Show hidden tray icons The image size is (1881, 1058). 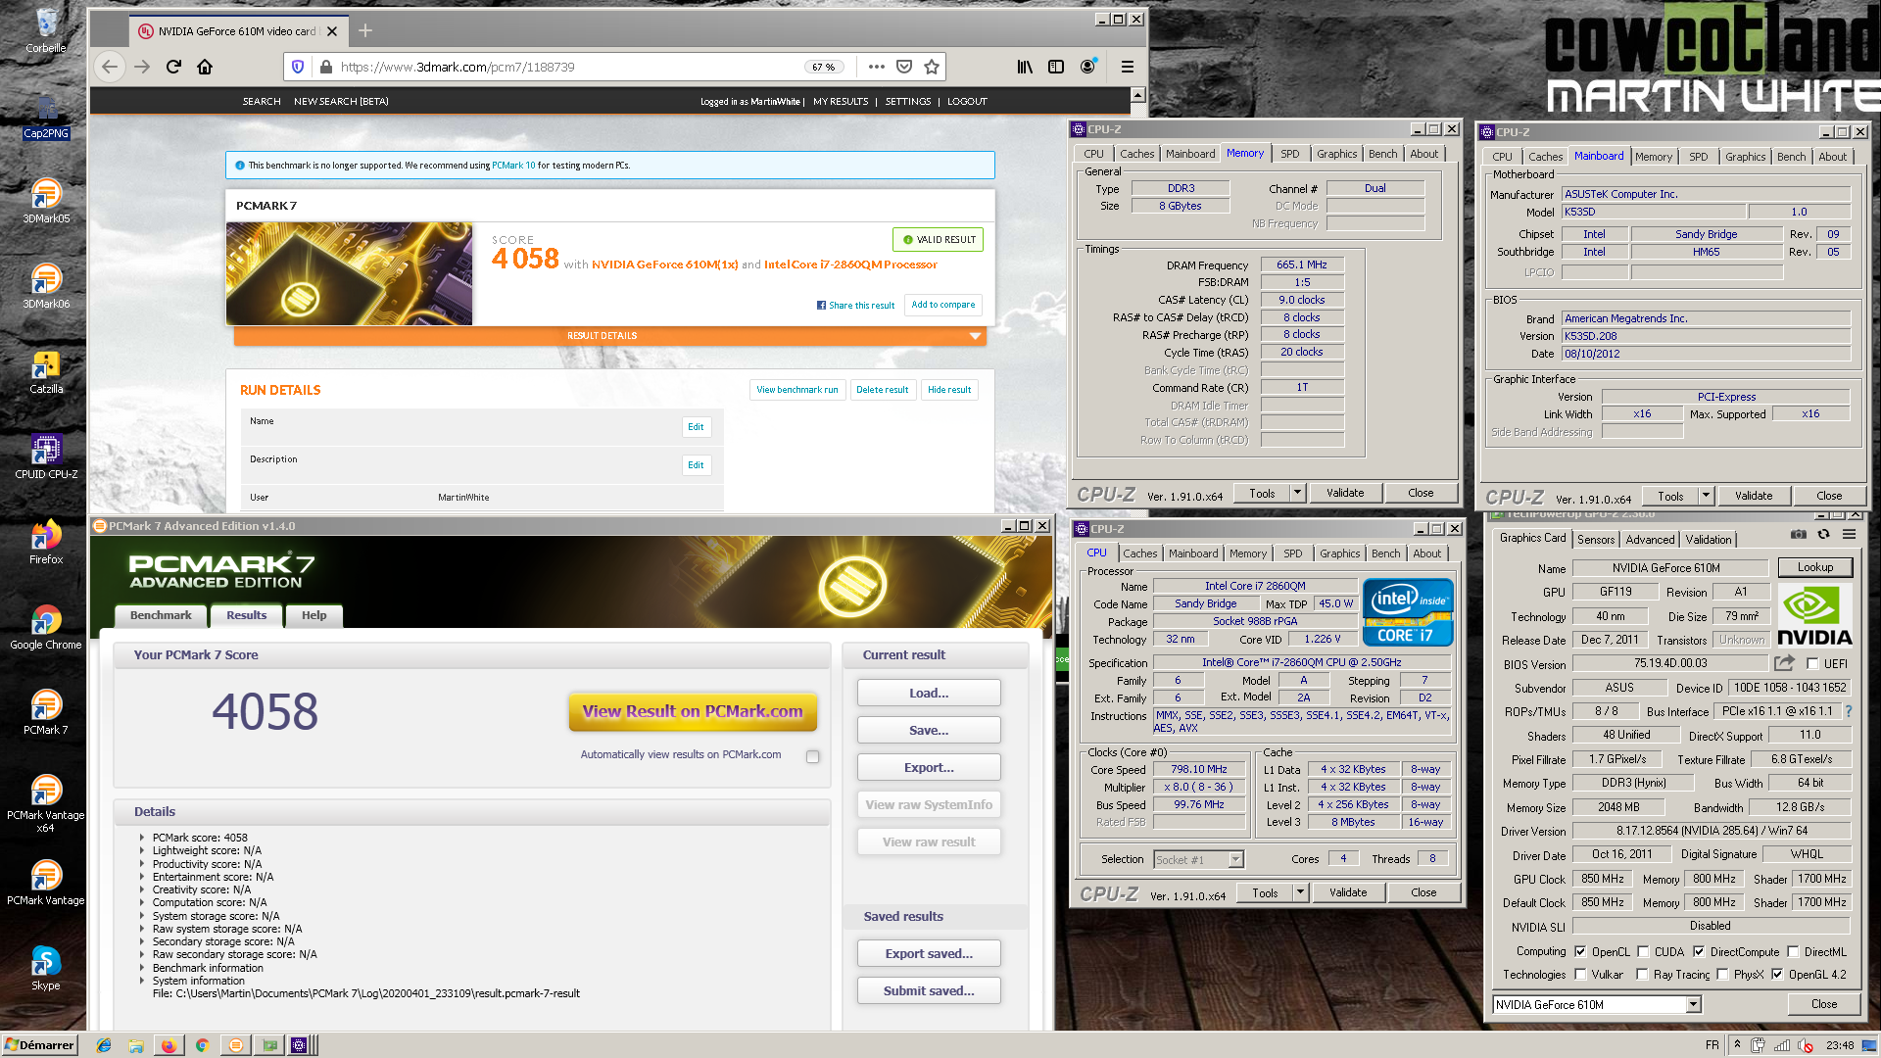point(1737,1044)
